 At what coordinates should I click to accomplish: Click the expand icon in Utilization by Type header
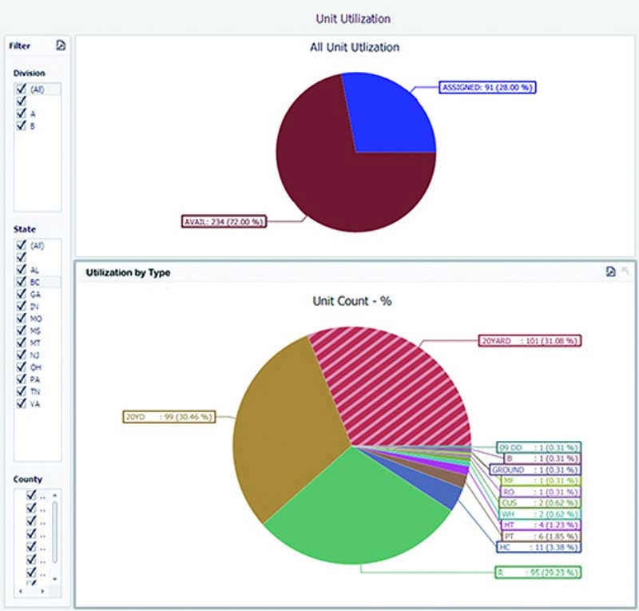(626, 271)
